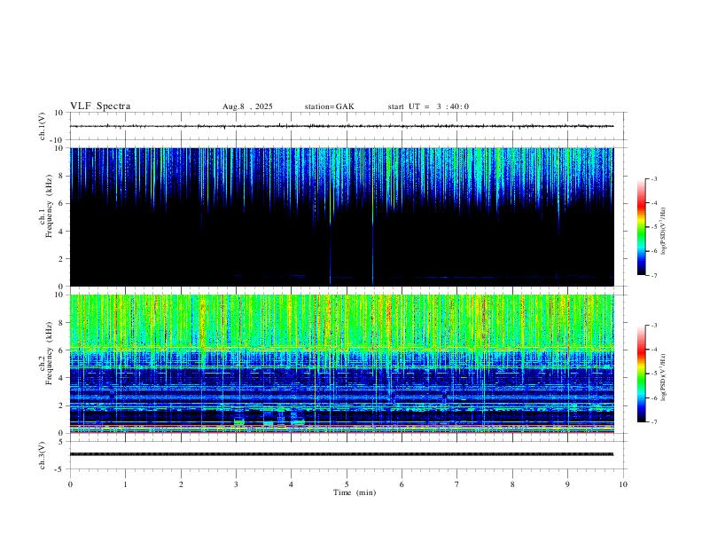Click the 'VLF Spectra' title text
Image resolution: width=702 pixels, height=543 pixels.
point(100,106)
